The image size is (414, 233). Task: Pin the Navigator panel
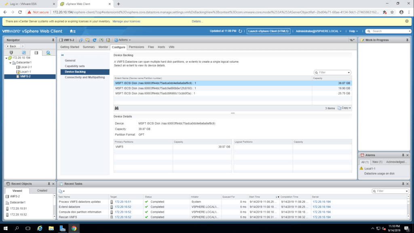click(x=53, y=40)
